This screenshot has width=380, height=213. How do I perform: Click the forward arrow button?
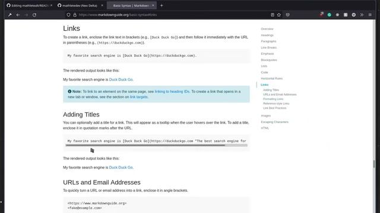coord(26,15)
